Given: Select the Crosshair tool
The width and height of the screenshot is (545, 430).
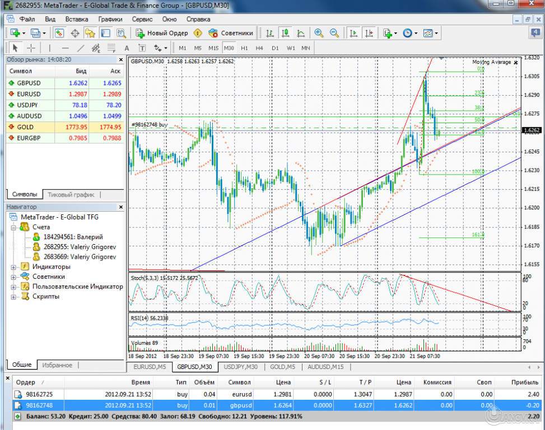Looking at the screenshot, I should click(31, 48).
